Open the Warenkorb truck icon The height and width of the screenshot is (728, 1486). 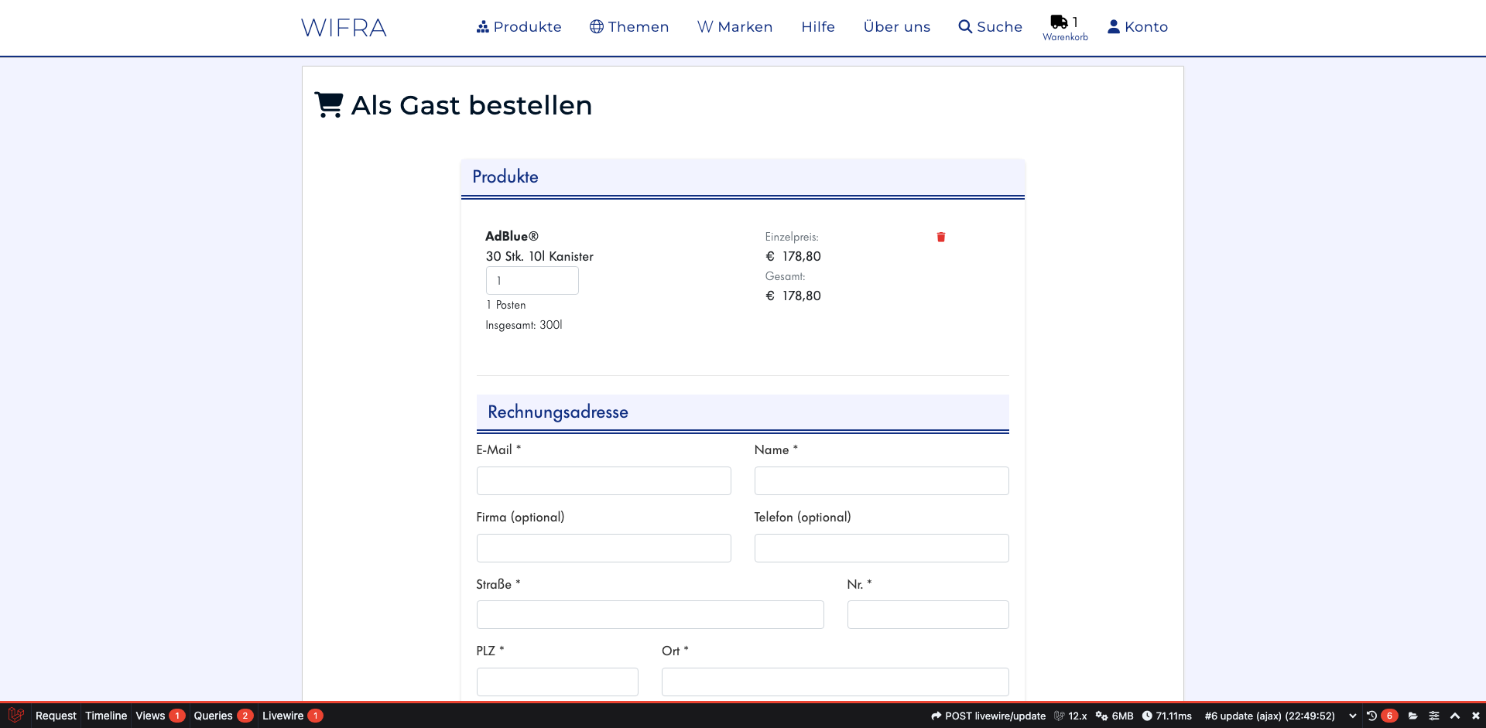coord(1059,22)
